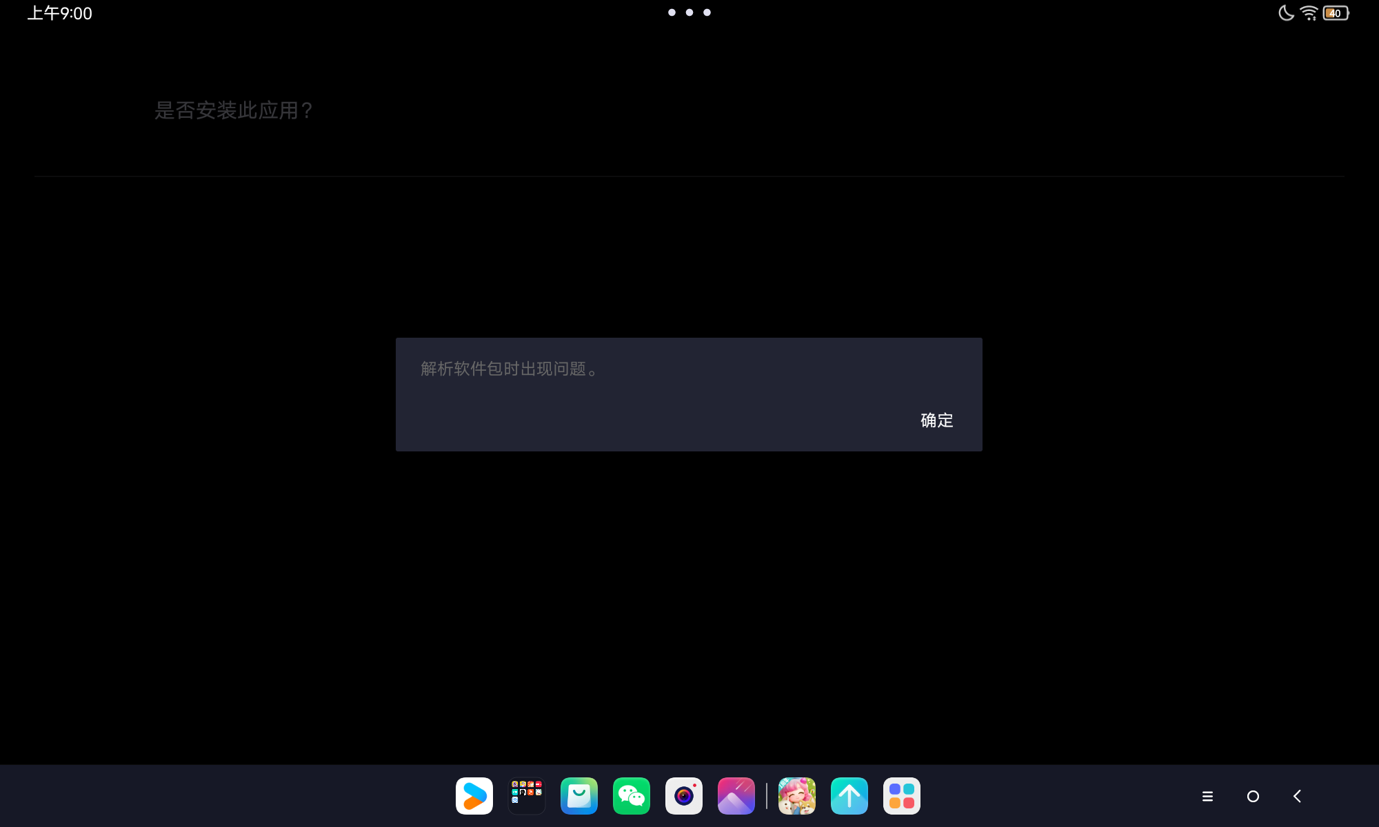
Task: Tap the do-not-disturb moon icon
Action: (1286, 13)
